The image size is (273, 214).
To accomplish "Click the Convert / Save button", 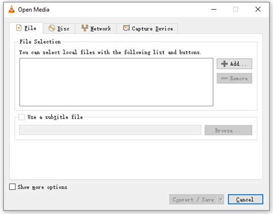I will [194, 200].
